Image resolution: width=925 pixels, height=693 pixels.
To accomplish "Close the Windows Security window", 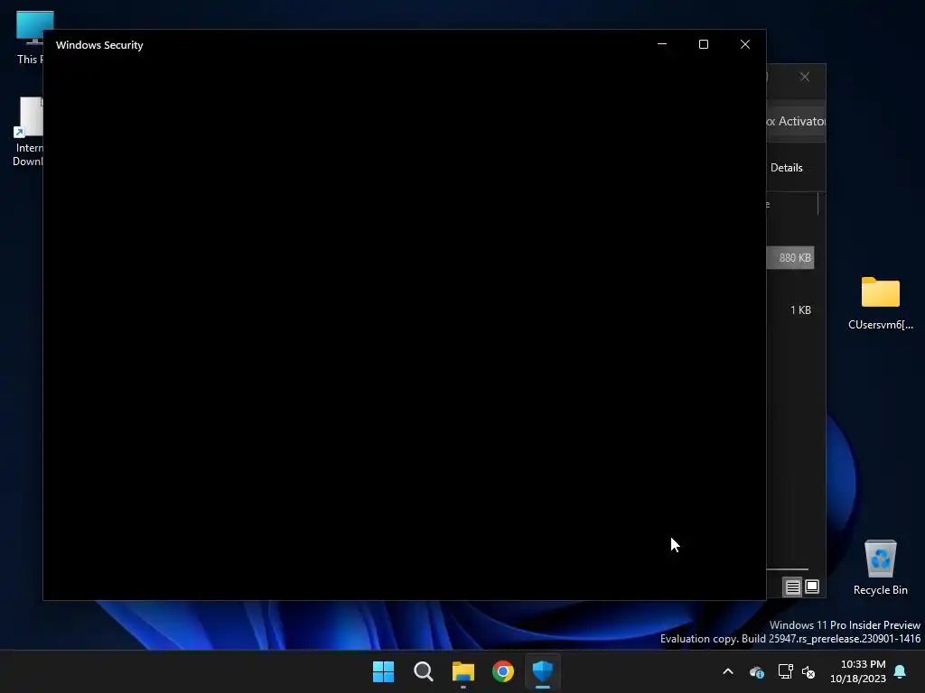I will (745, 44).
